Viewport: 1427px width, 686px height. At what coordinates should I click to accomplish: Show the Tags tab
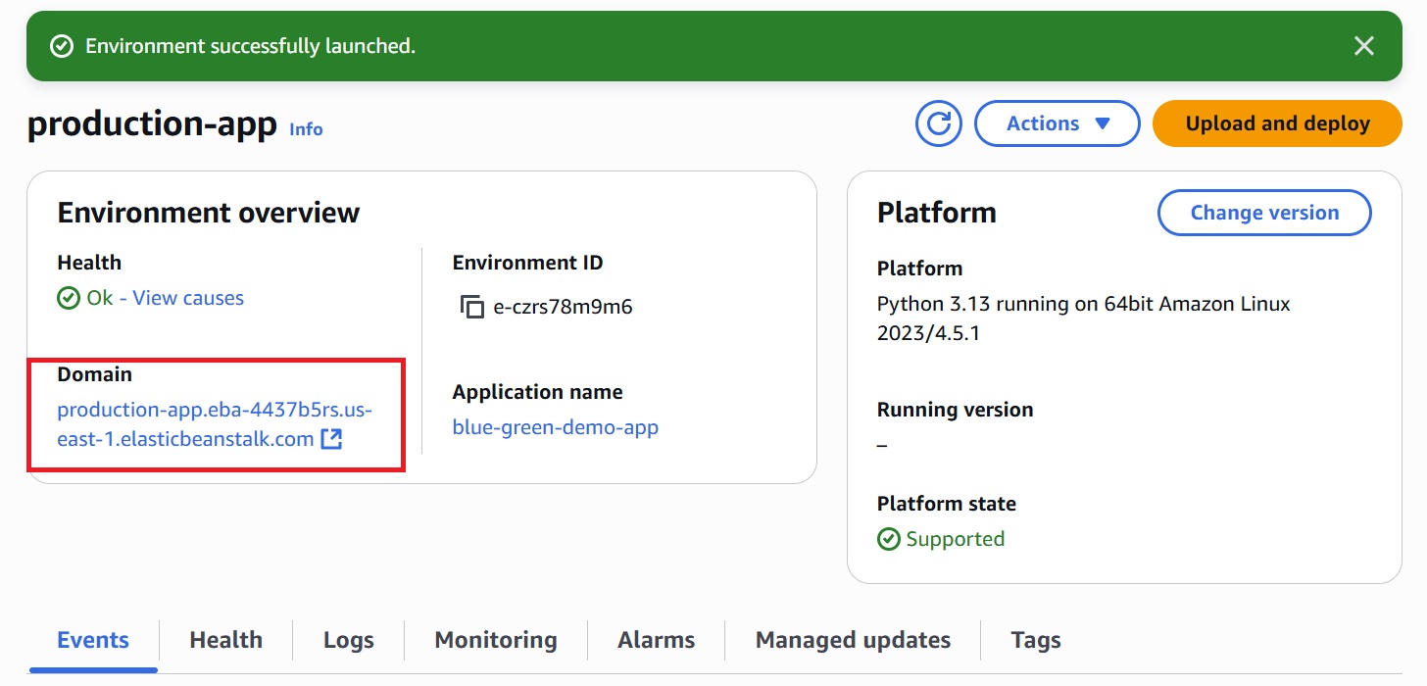tap(1035, 640)
